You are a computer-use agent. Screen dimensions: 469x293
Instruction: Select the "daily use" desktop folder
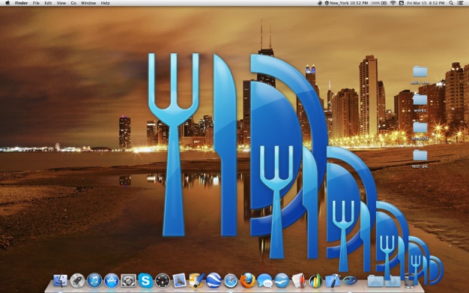coord(420,76)
